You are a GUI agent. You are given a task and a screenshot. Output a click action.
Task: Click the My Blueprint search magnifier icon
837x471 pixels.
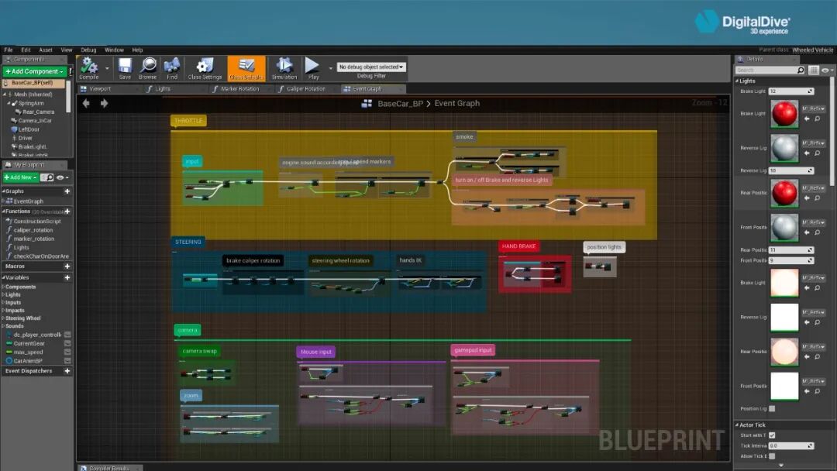tap(50, 177)
